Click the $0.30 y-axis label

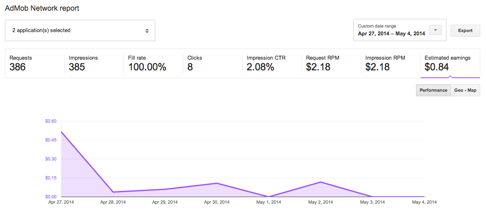[51, 159]
